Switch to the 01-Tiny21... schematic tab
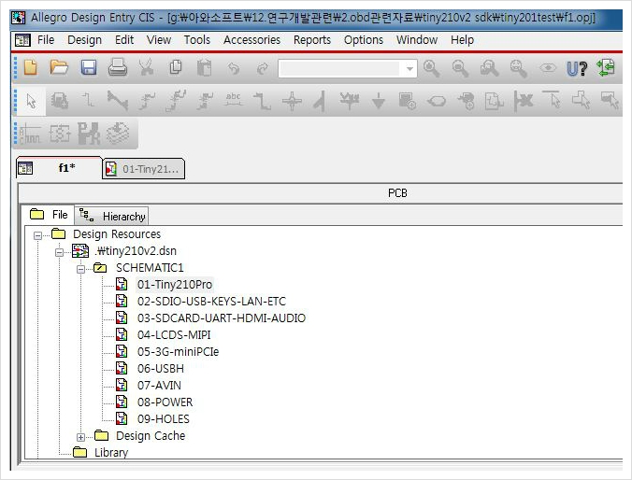632x480 pixels. tap(144, 169)
